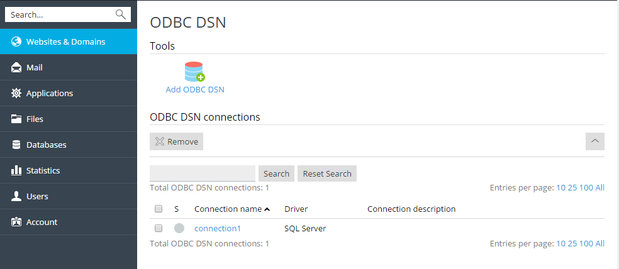Screen dimensions: 619x269
Task: Click the Mail envelope icon in sidebar
Action: 16,67
